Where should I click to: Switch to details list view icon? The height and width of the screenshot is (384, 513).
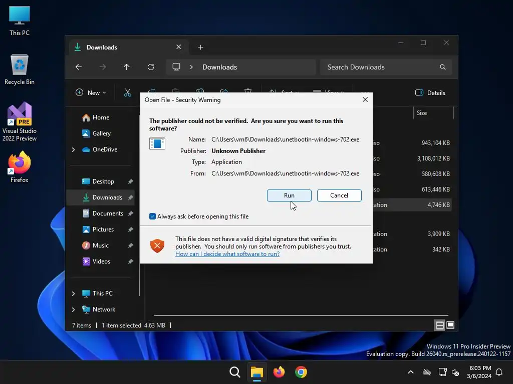439,325
